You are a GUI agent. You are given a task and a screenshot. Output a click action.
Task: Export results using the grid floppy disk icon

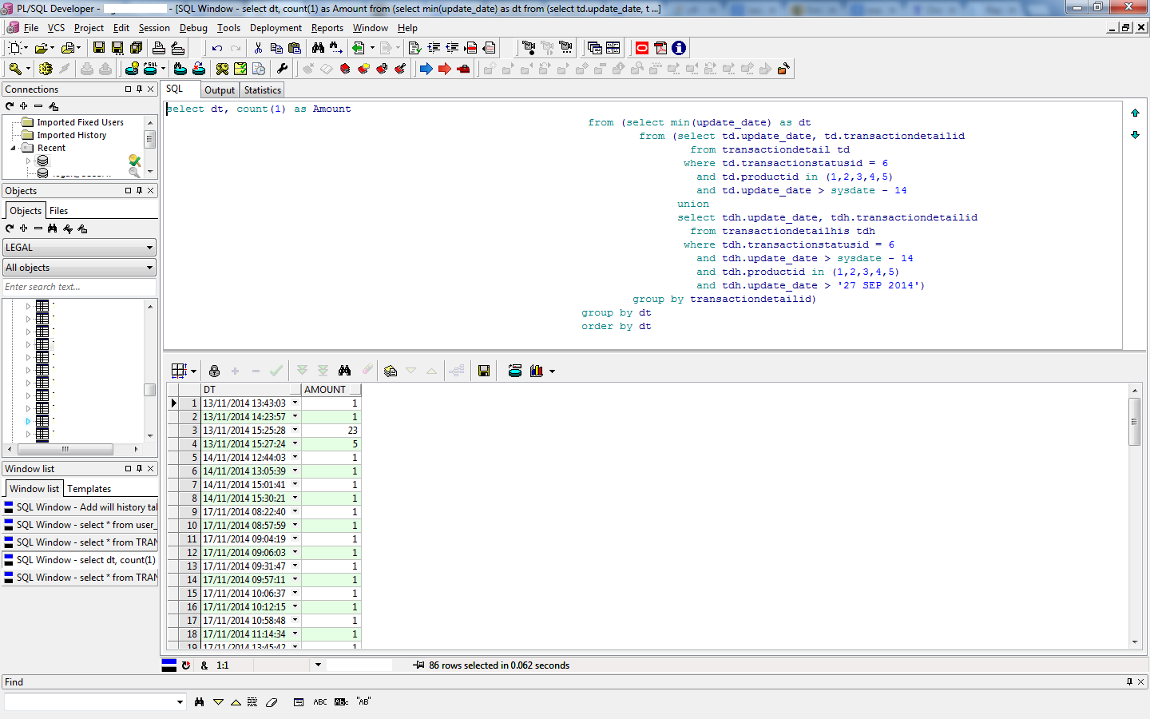[484, 371]
